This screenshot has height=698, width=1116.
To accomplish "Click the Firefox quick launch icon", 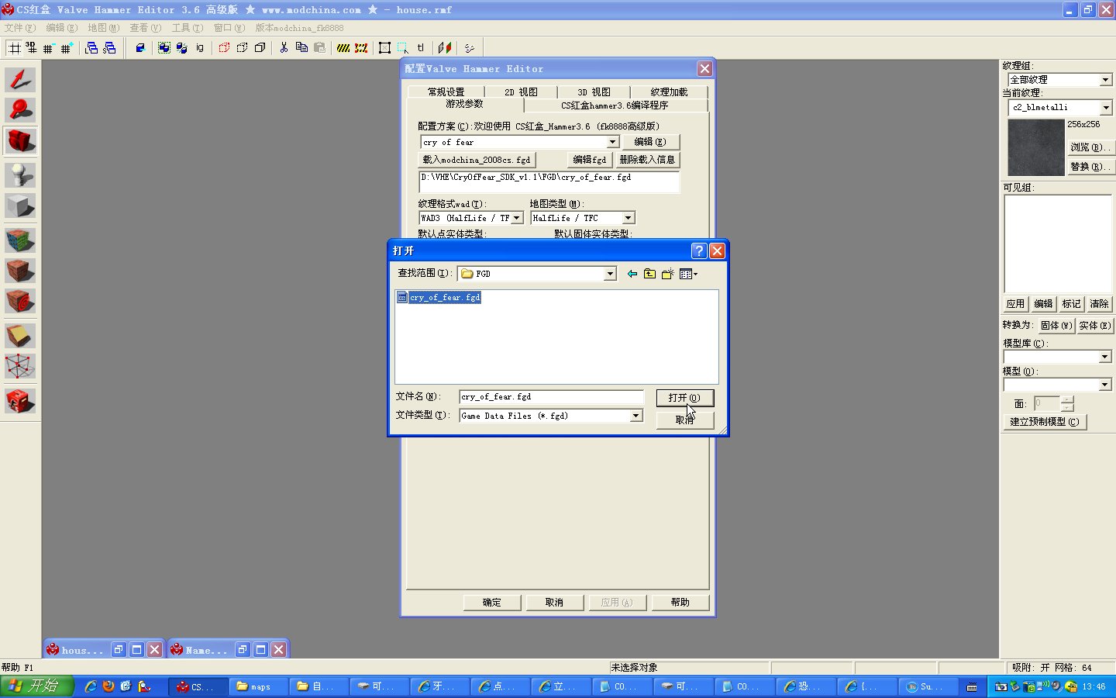I will click(x=108, y=686).
